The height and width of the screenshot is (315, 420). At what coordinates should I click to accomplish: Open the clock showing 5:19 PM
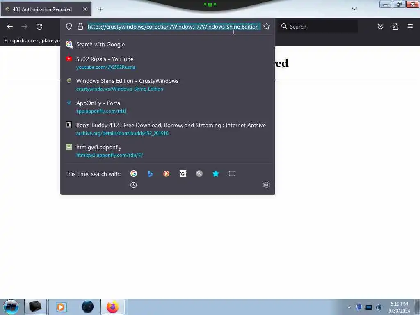399,307
